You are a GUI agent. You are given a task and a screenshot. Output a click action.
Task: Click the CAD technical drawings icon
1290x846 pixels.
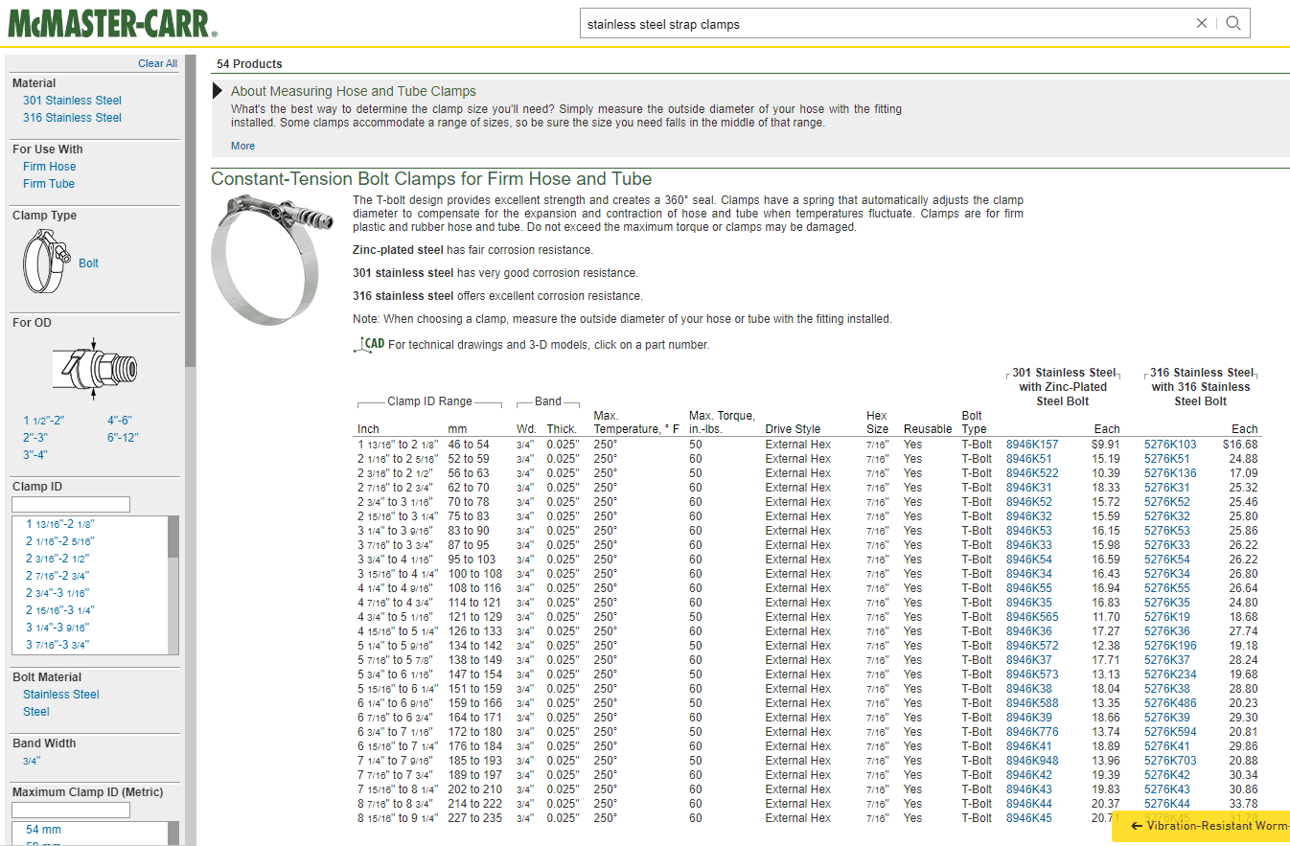[x=369, y=345]
